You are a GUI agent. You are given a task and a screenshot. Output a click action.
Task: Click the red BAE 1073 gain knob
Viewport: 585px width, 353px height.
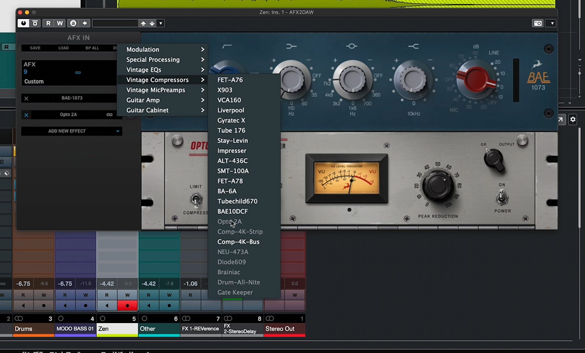pyautogui.click(x=477, y=79)
